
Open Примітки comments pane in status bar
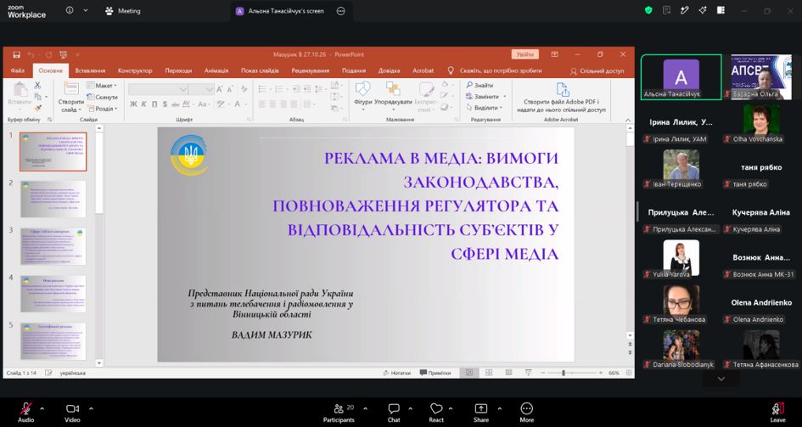pos(435,373)
